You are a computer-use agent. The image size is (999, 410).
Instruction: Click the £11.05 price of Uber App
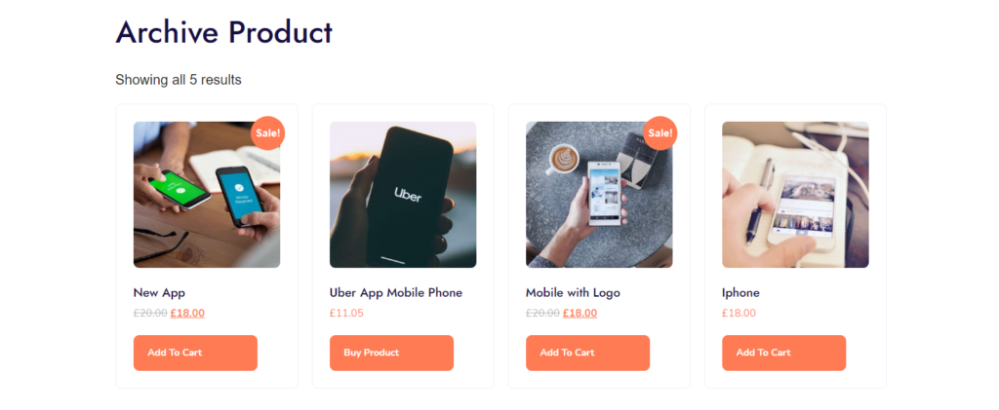346,313
